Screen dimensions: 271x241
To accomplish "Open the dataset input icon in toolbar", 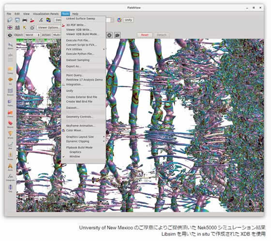I will (x=10, y=20).
